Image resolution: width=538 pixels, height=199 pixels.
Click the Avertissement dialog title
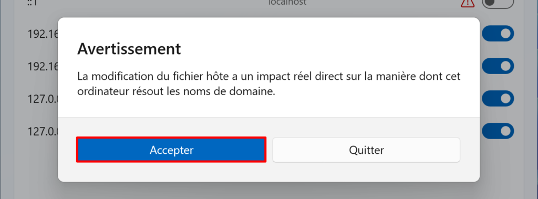click(129, 49)
